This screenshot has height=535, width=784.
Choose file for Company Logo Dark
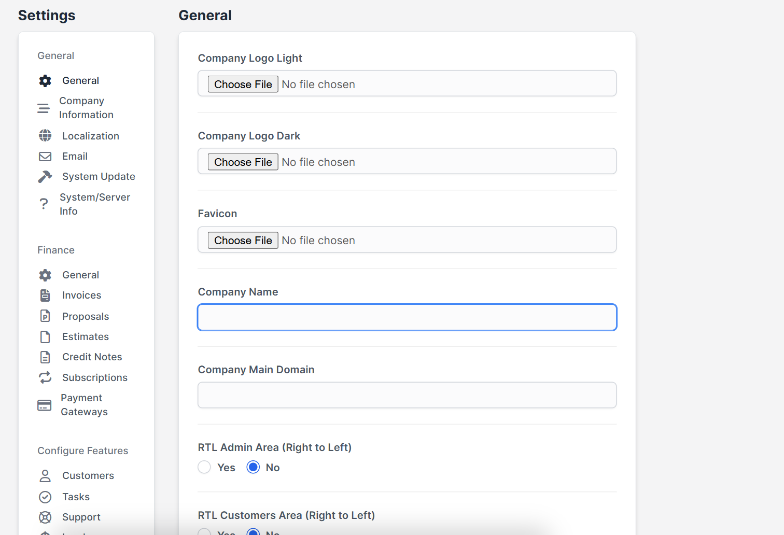(x=243, y=162)
